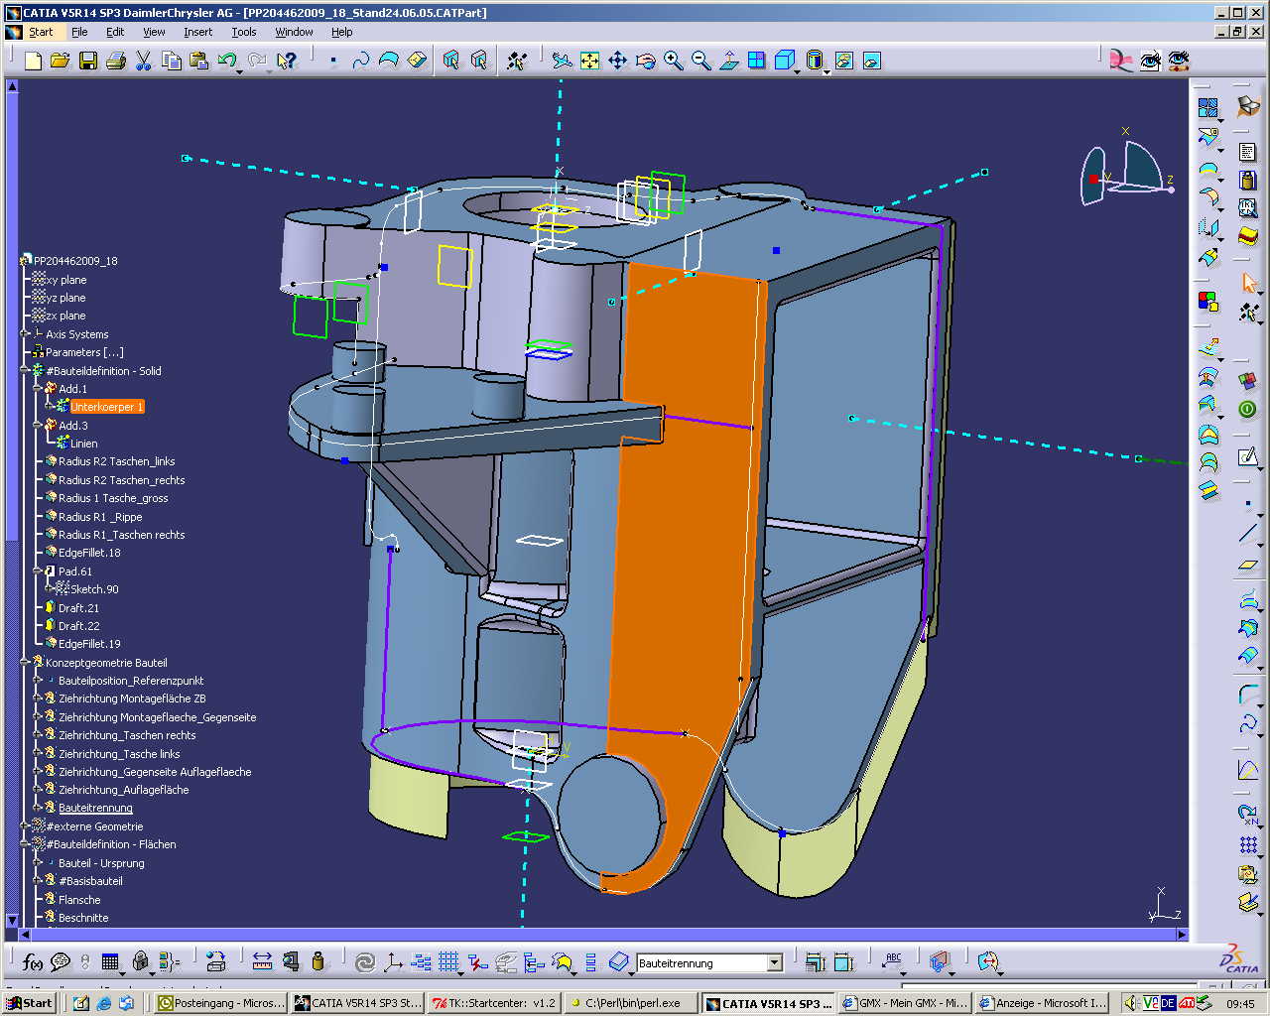Click the New document icon
The image size is (1270, 1016).
coord(33,62)
